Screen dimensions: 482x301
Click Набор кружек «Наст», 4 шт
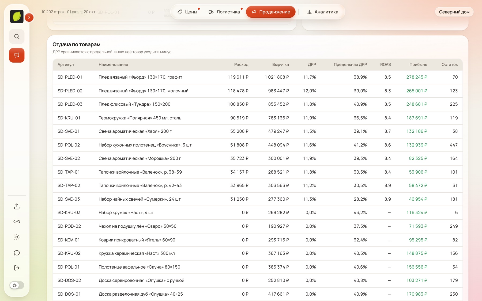click(x=126, y=212)
